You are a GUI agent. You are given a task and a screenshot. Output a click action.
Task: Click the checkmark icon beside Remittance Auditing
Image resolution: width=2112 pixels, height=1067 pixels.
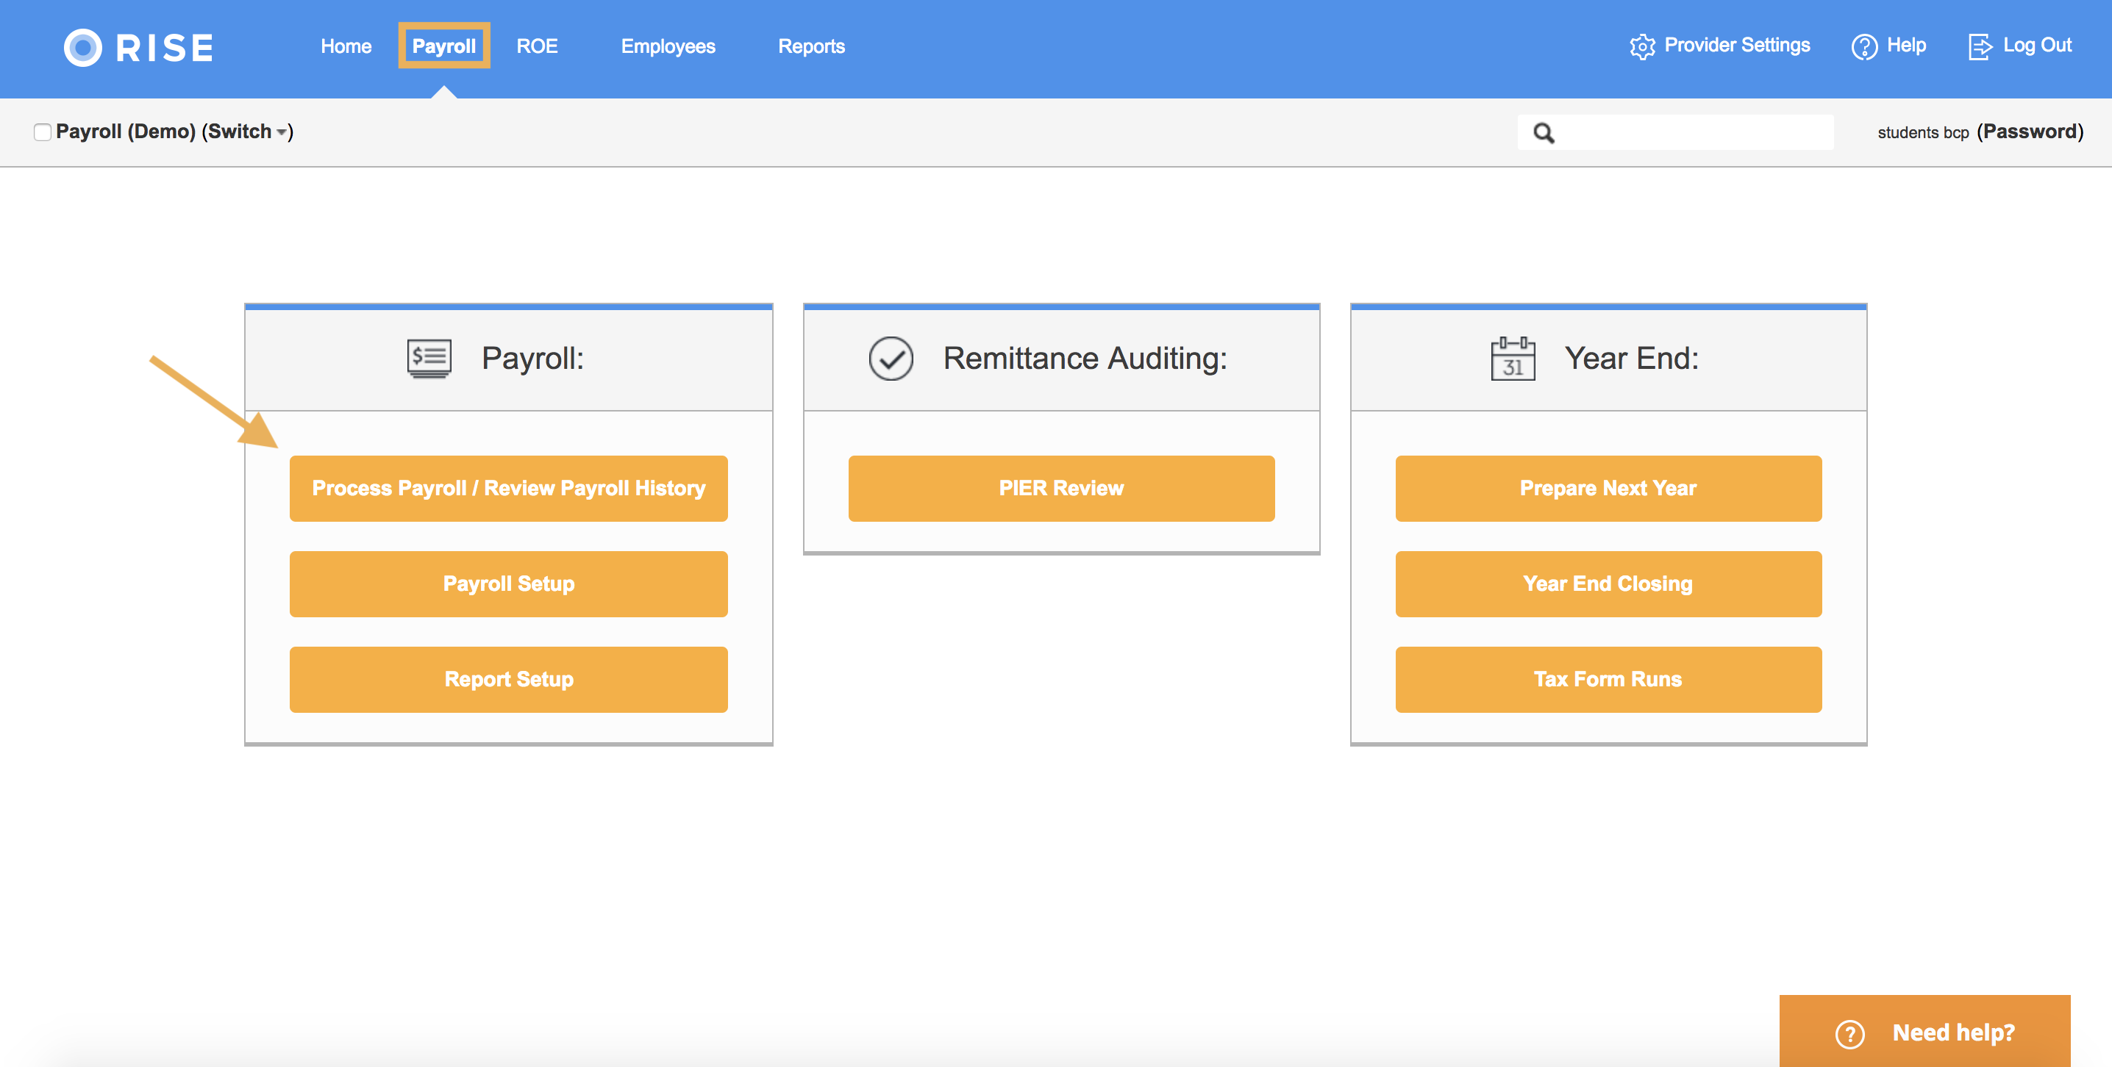[x=892, y=357]
